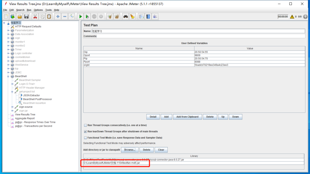The height and width of the screenshot is (174, 310).
Task: Click the test plan Name input field
Action: click(198, 31)
